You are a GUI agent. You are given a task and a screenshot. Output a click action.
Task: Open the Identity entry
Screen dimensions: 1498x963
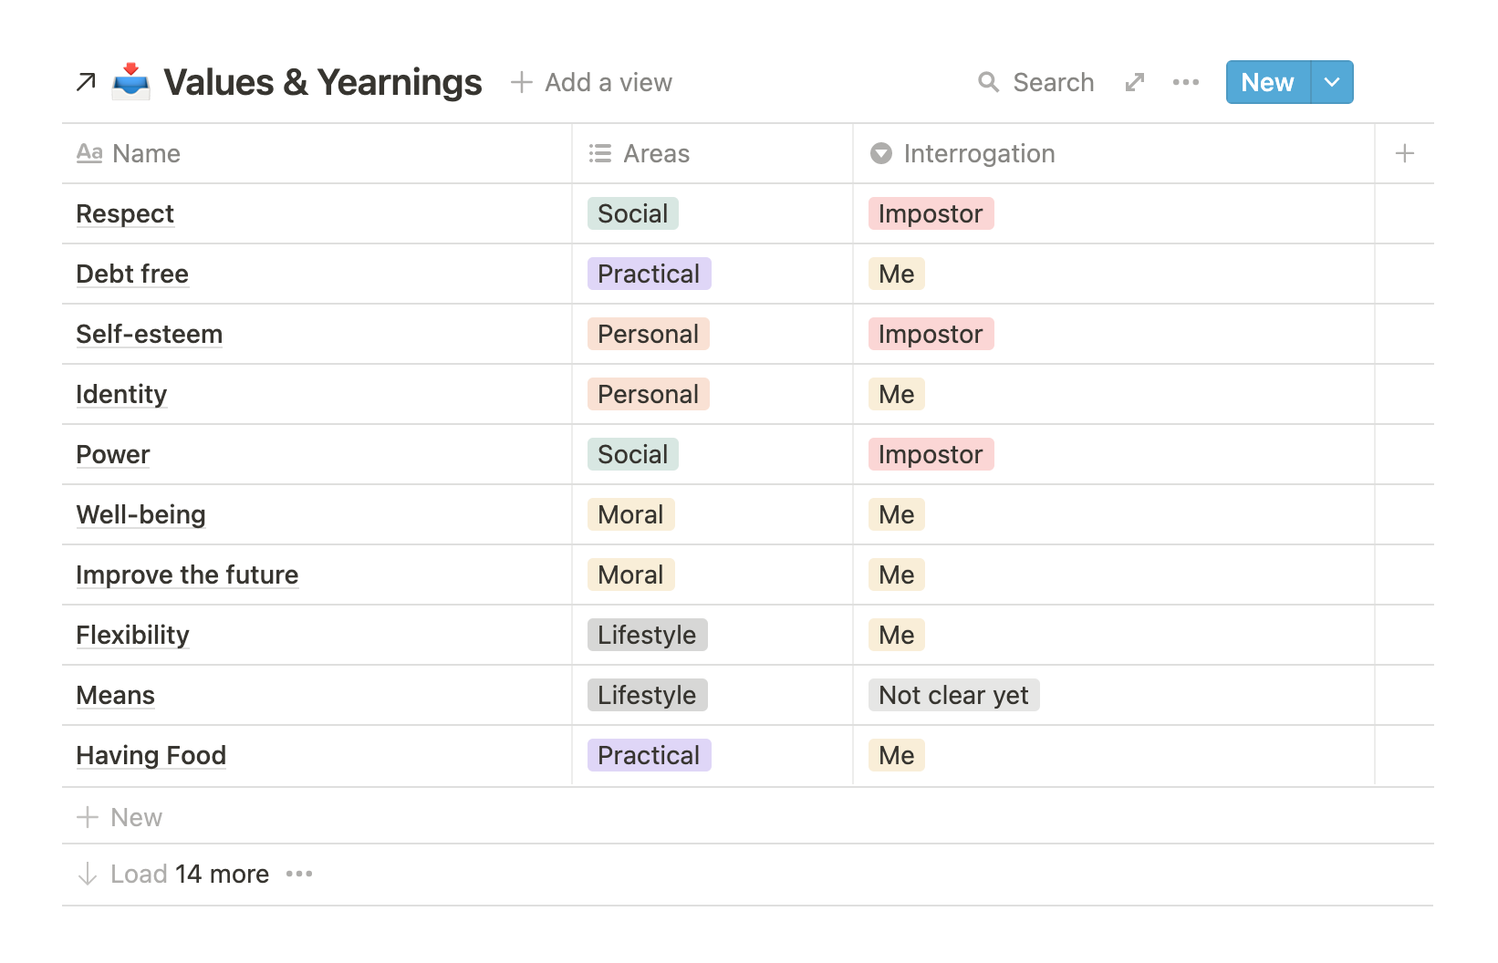[x=121, y=394]
